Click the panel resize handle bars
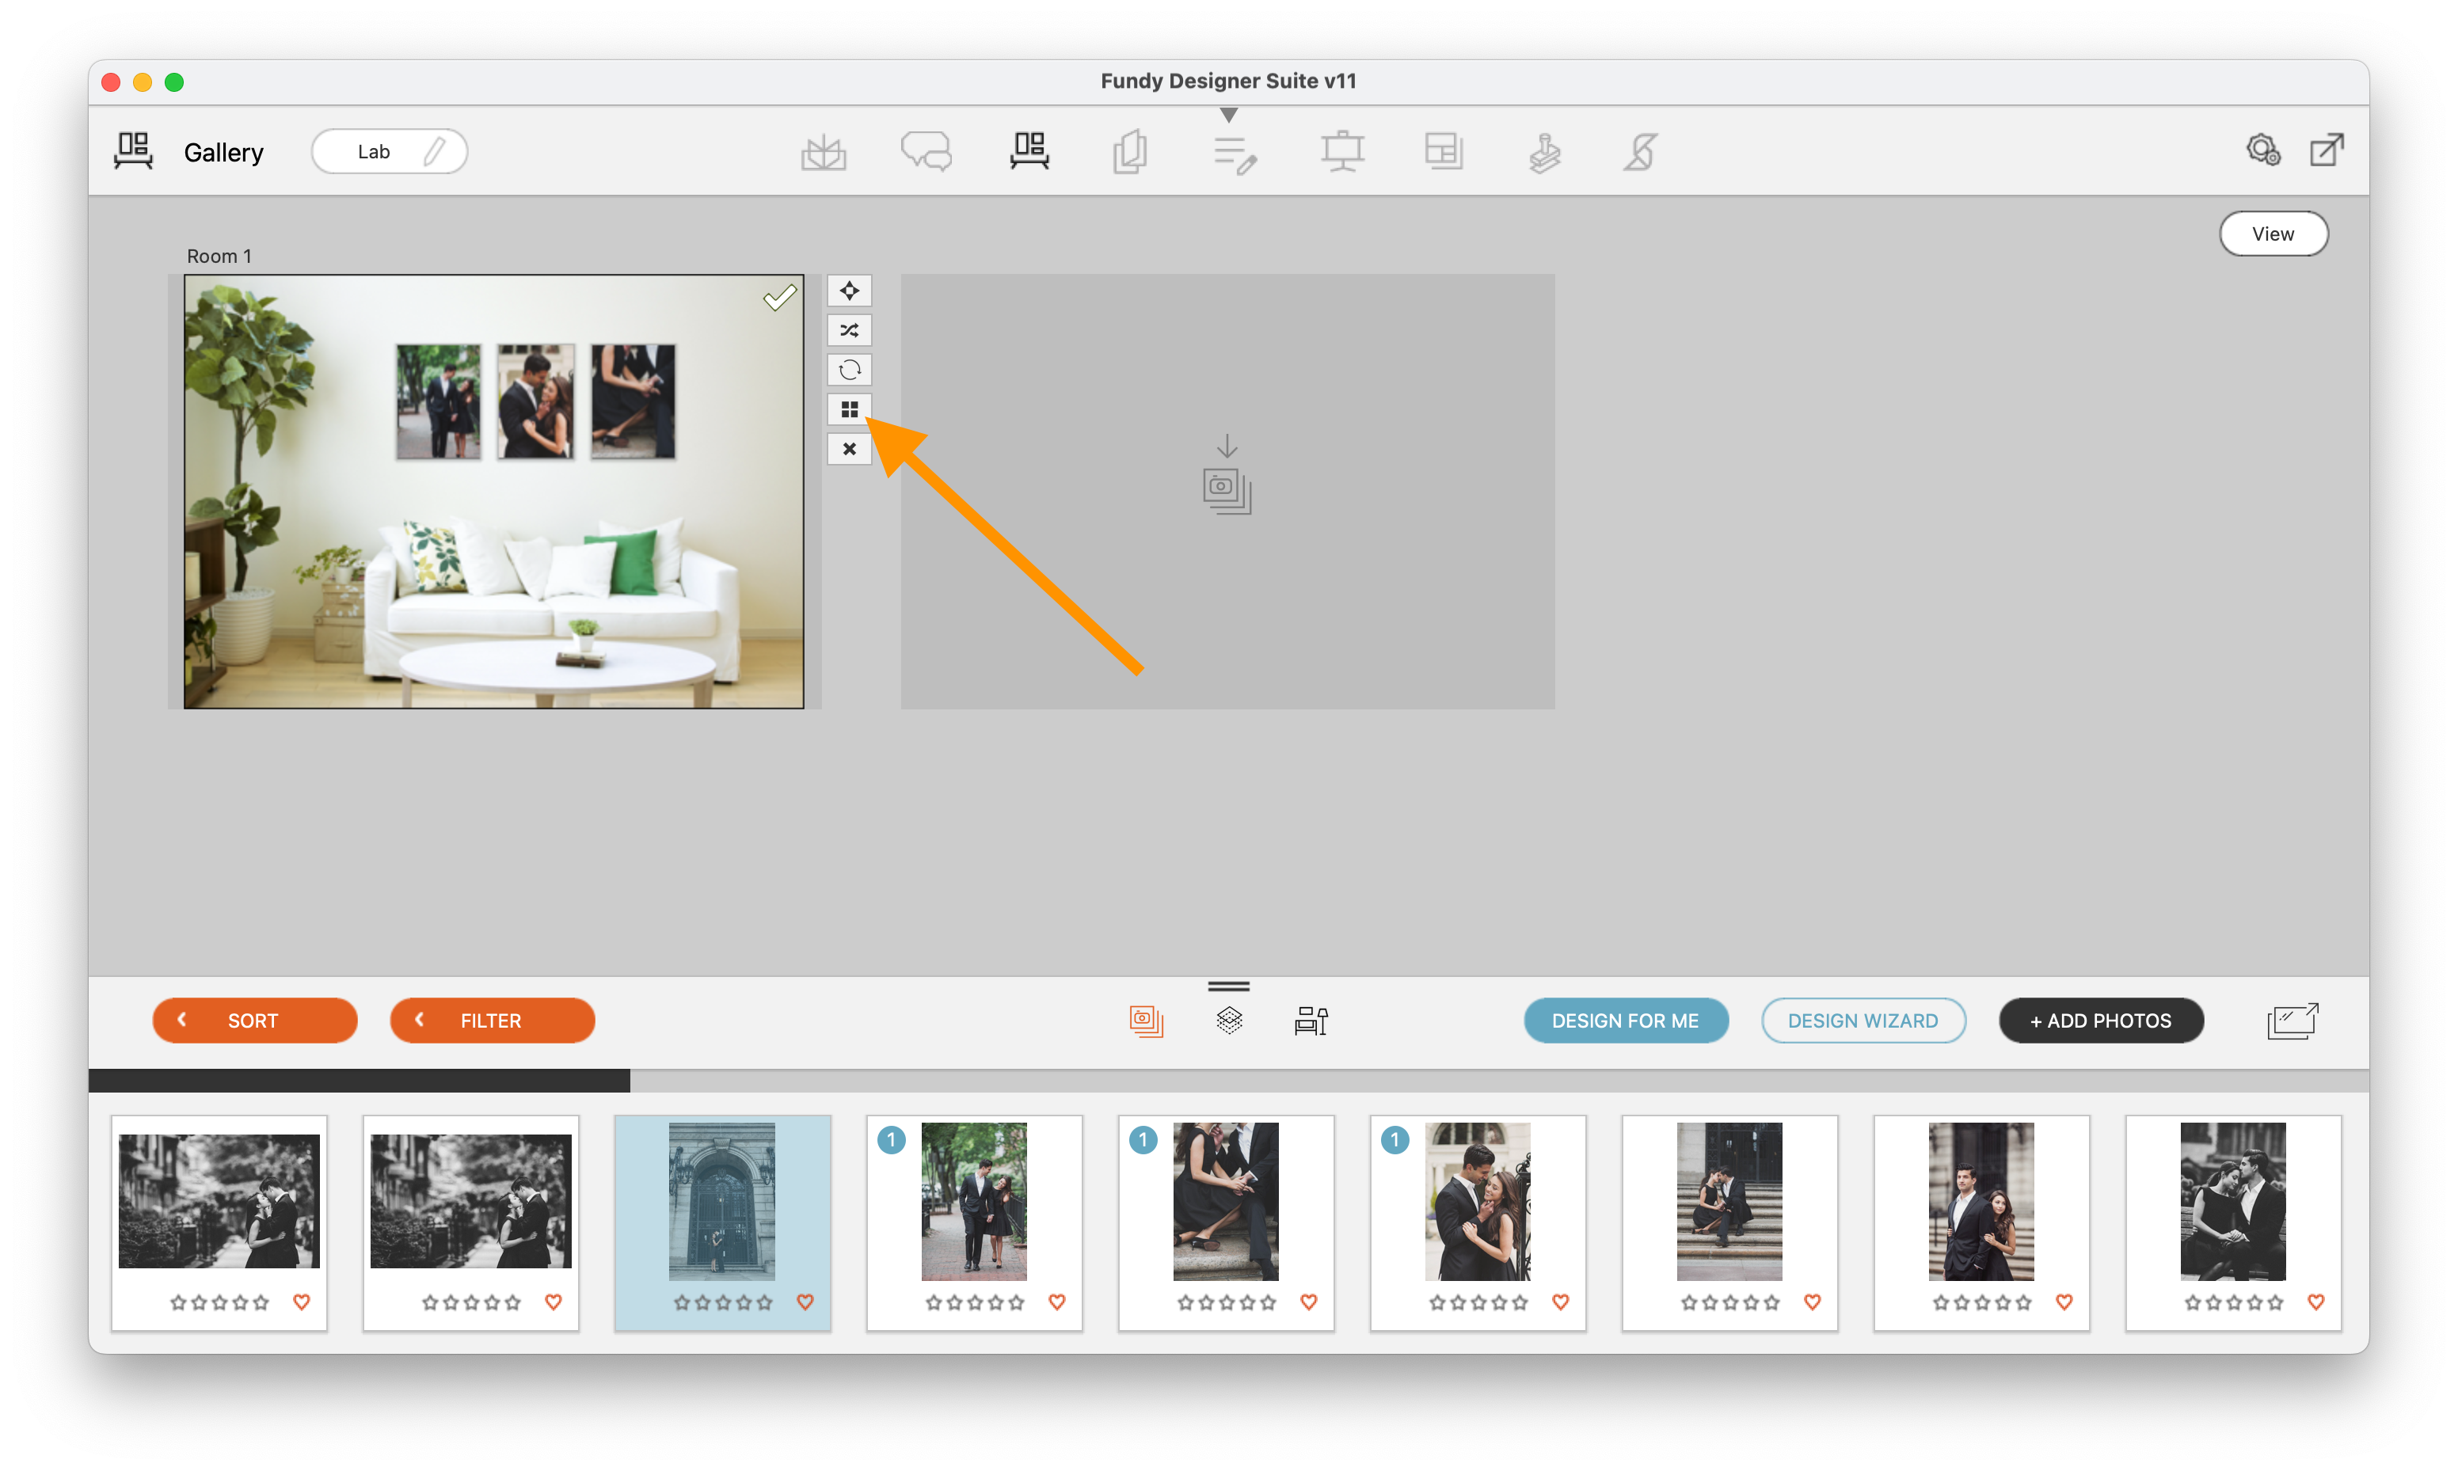 click(x=1229, y=986)
